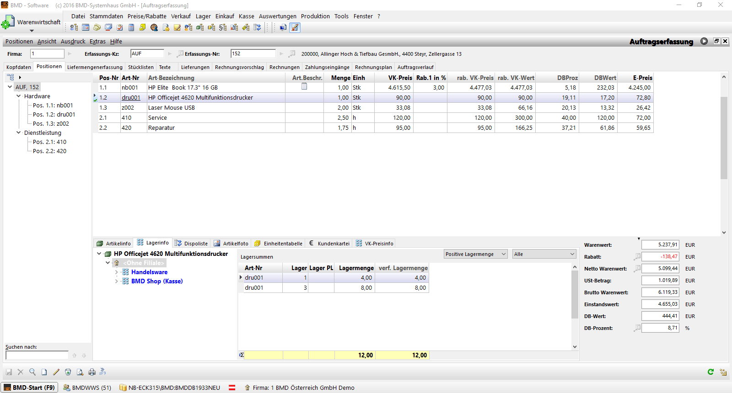Click the calculator icon in the main toolbar

[x=131, y=27]
